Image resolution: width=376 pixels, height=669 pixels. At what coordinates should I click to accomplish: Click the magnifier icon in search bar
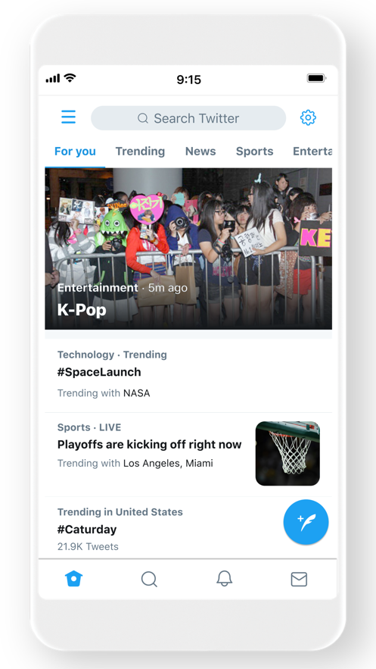143,118
